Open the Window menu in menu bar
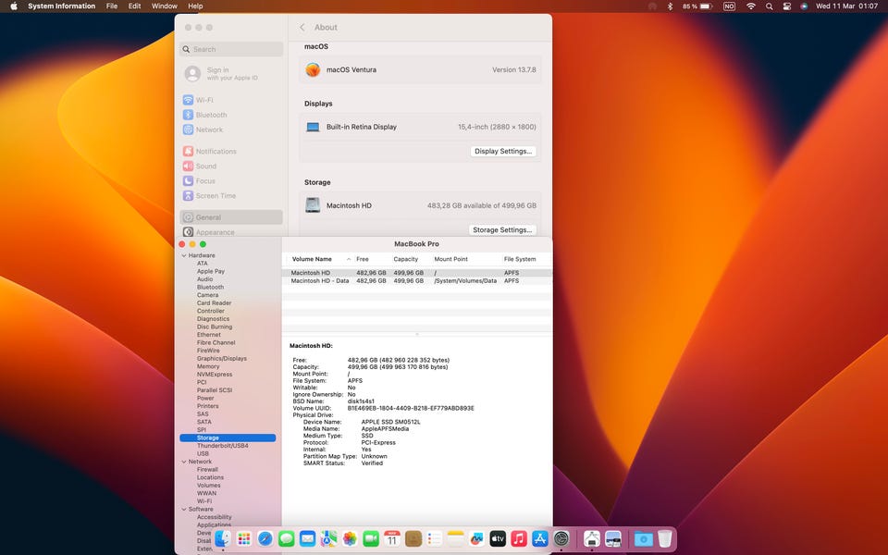The image size is (888, 555). 164,6
